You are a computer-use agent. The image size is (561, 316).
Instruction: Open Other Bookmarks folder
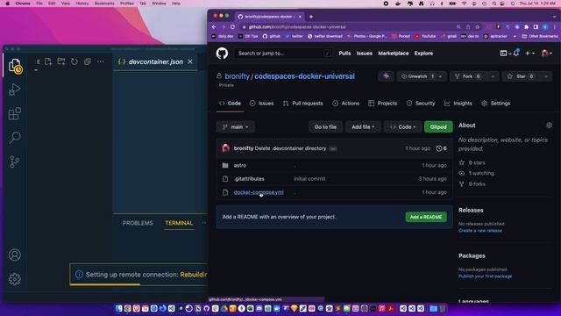tap(540, 36)
